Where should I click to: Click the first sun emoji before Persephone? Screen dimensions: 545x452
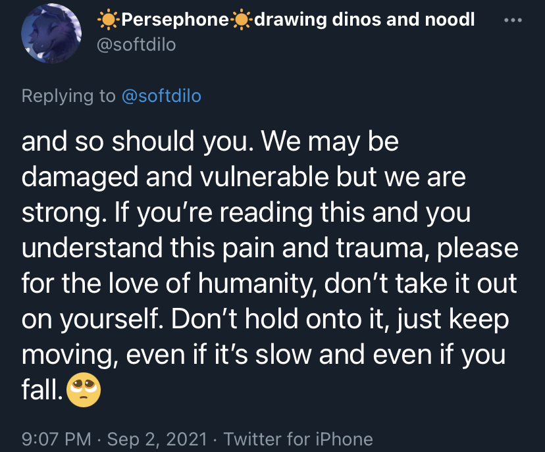tap(109, 20)
